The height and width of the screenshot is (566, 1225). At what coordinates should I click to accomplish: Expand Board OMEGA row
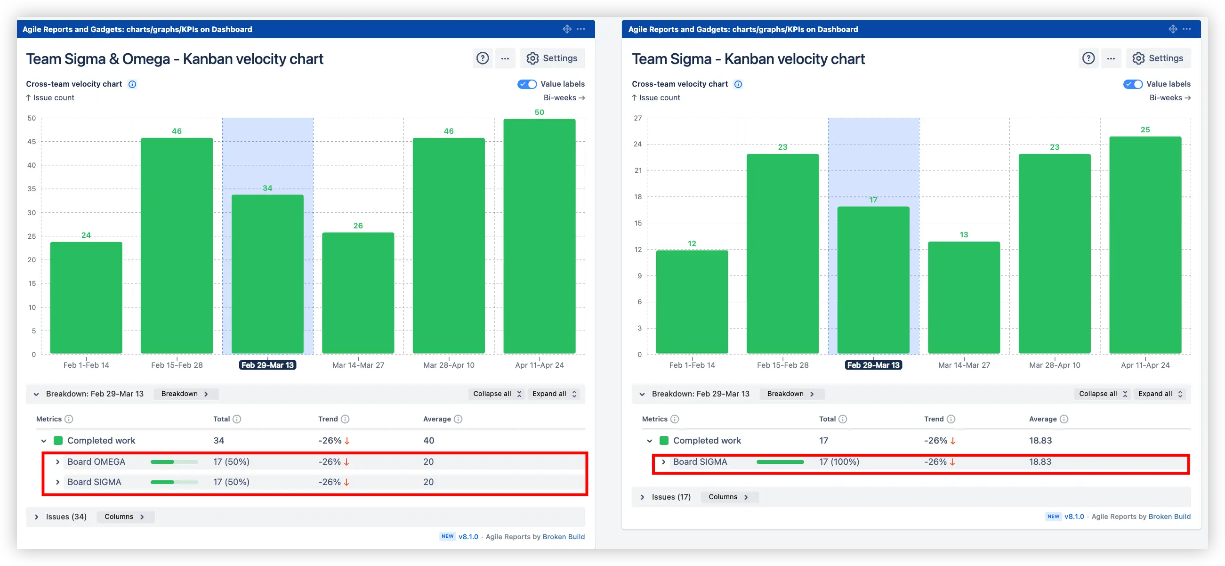57,462
